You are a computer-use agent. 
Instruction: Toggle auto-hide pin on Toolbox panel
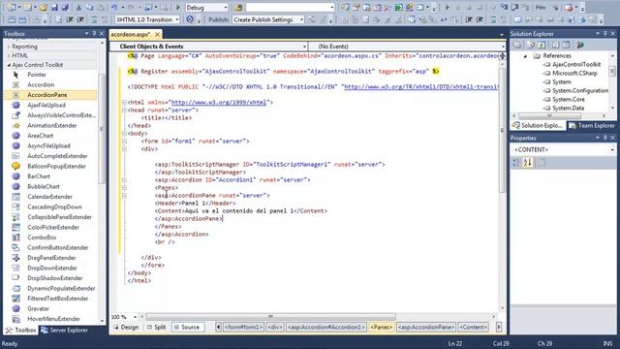94,34
